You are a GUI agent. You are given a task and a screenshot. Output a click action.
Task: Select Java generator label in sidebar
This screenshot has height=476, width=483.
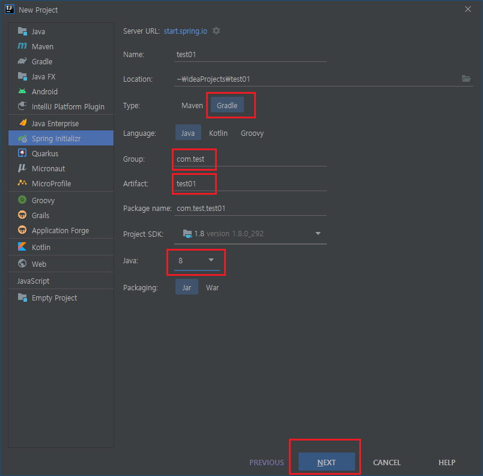pos(38,31)
